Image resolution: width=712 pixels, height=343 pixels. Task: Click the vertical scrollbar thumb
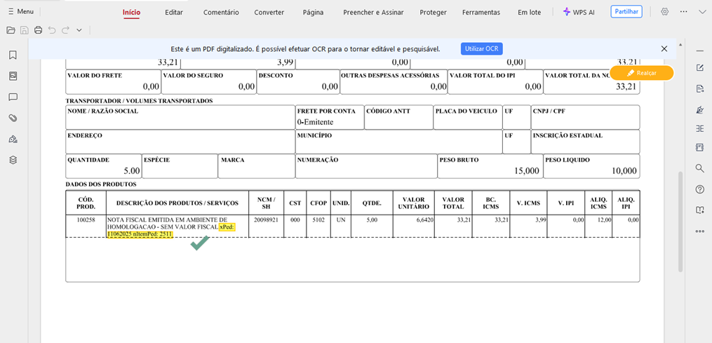680,222
